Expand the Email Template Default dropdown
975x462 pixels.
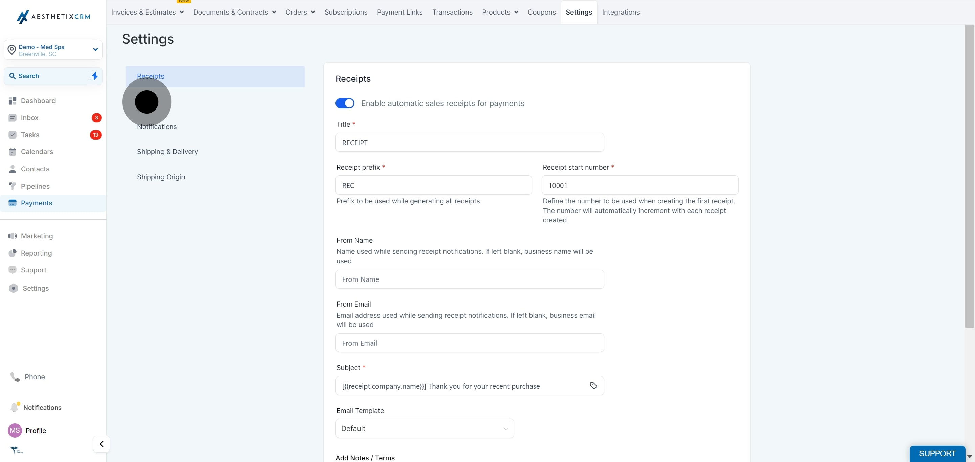425,429
